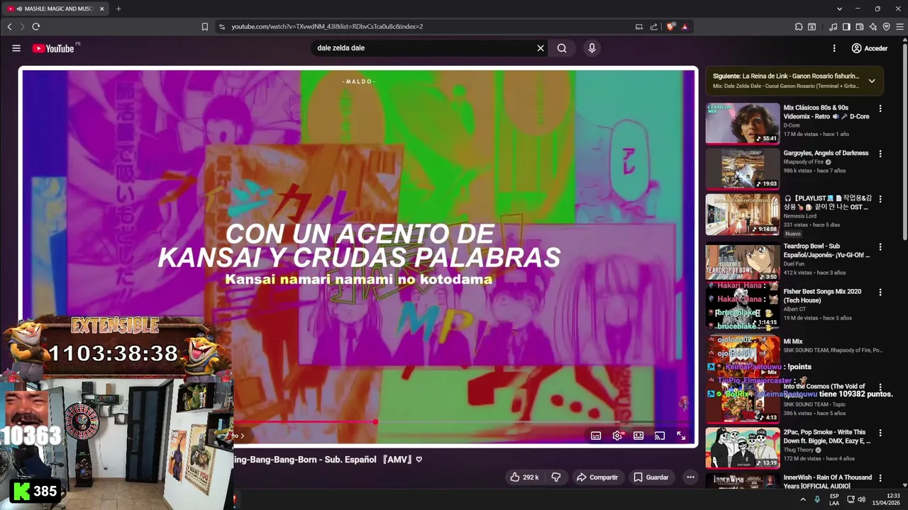Select the MASHLE: MAGIC AND MUSCLES tab
908x510 pixels.
pos(57,8)
